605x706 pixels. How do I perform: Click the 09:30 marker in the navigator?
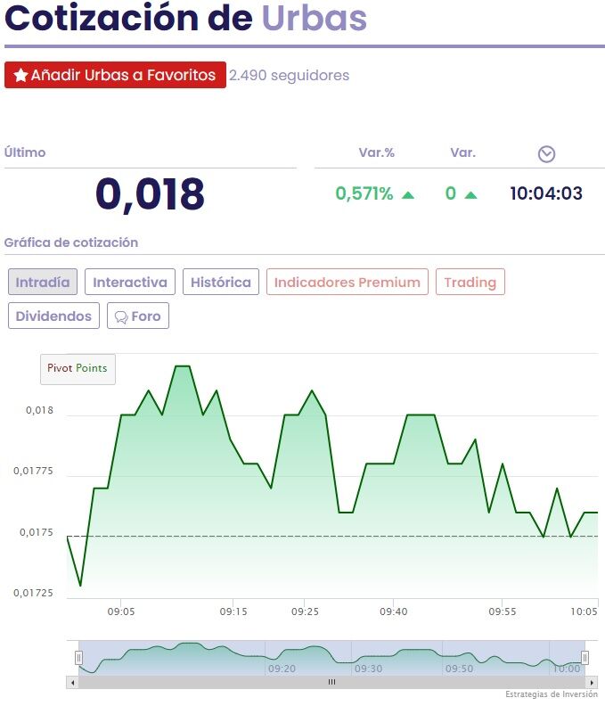click(x=368, y=669)
